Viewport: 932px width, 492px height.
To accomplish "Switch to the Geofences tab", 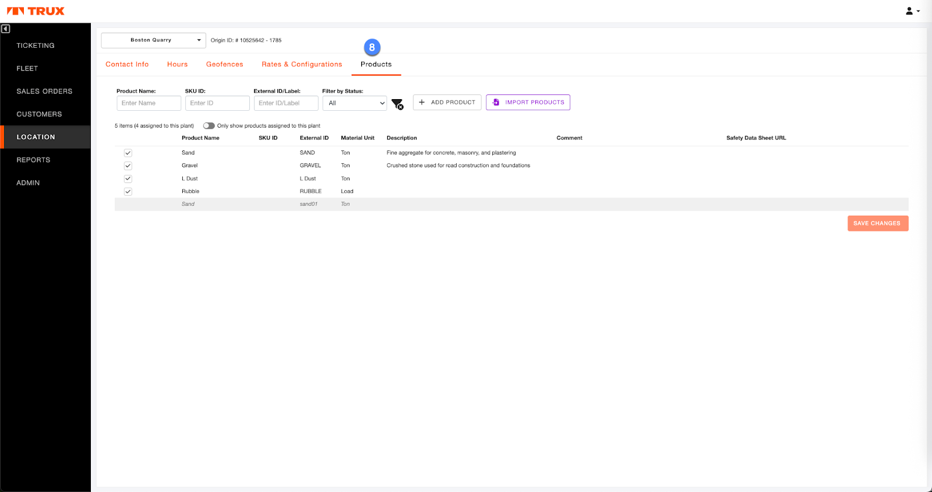I will pyautogui.click(x=224, y=64).
